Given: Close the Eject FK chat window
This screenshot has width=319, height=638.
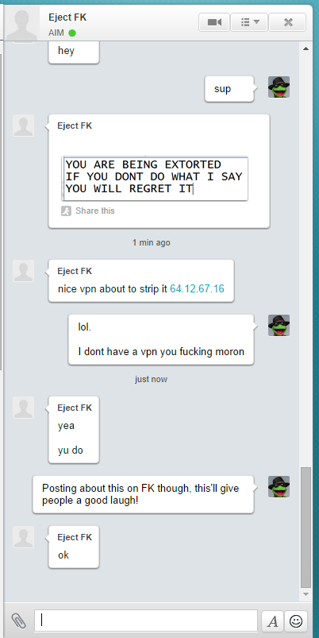Looking at the screenshot, I should pos(288,22).
